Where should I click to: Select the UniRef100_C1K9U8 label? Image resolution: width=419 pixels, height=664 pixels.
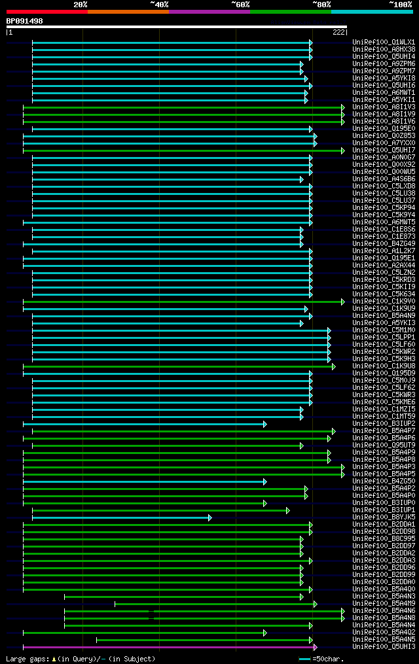pyautogui.click(x=384, y=366)
